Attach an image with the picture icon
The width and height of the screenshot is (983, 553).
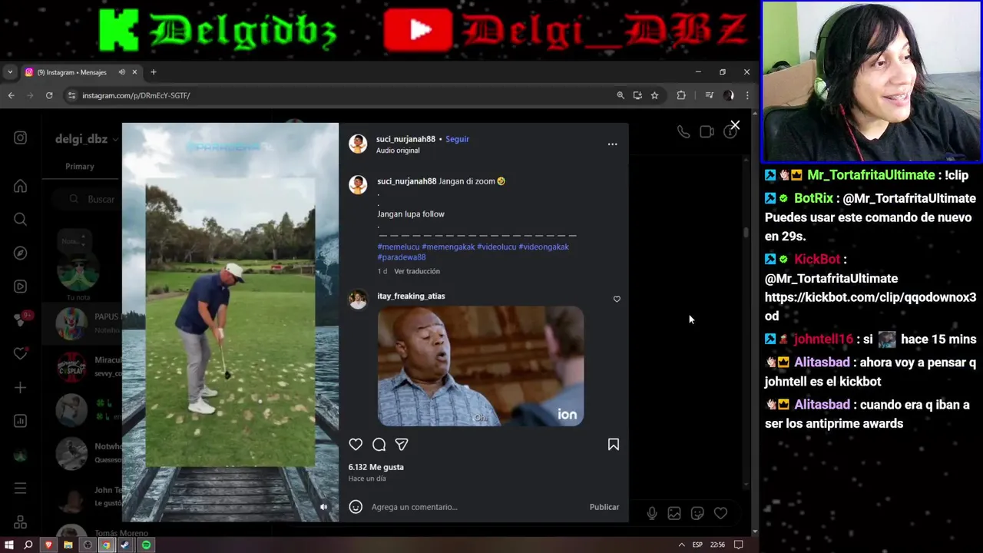point(674,514)
